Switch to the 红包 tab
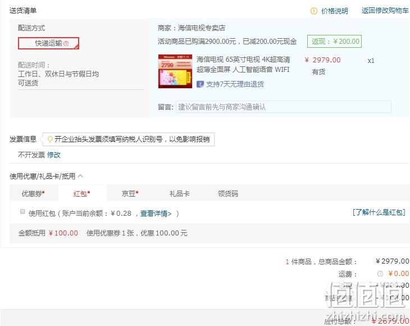This screenshot has height=326, width=410. [82, 193]
